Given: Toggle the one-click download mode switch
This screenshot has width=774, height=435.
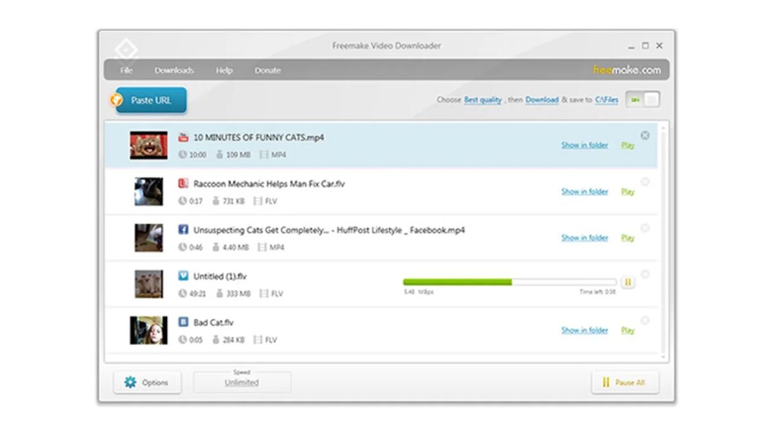Looking at the screenshot, I should 642,100.
